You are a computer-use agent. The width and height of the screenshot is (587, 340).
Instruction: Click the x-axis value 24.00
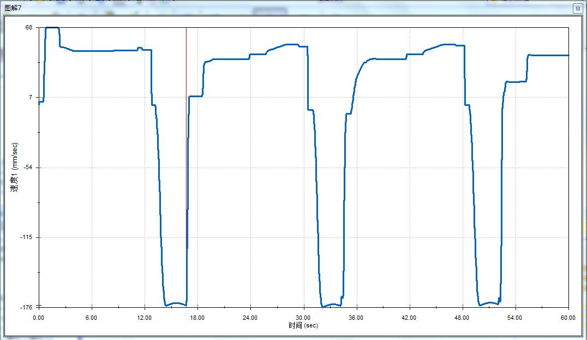point(250,318)
